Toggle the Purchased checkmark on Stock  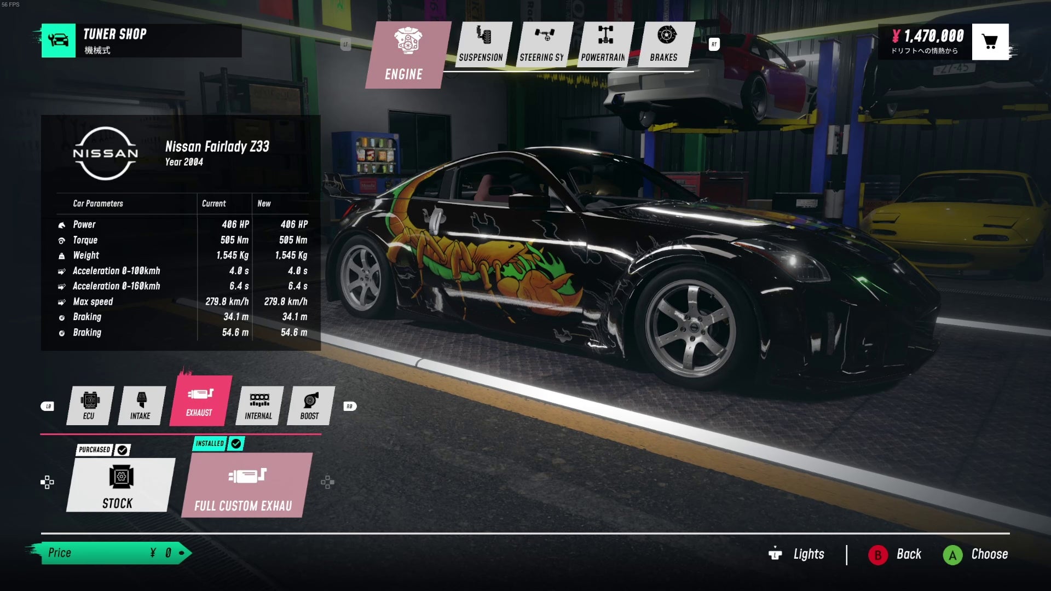[123, 450]
